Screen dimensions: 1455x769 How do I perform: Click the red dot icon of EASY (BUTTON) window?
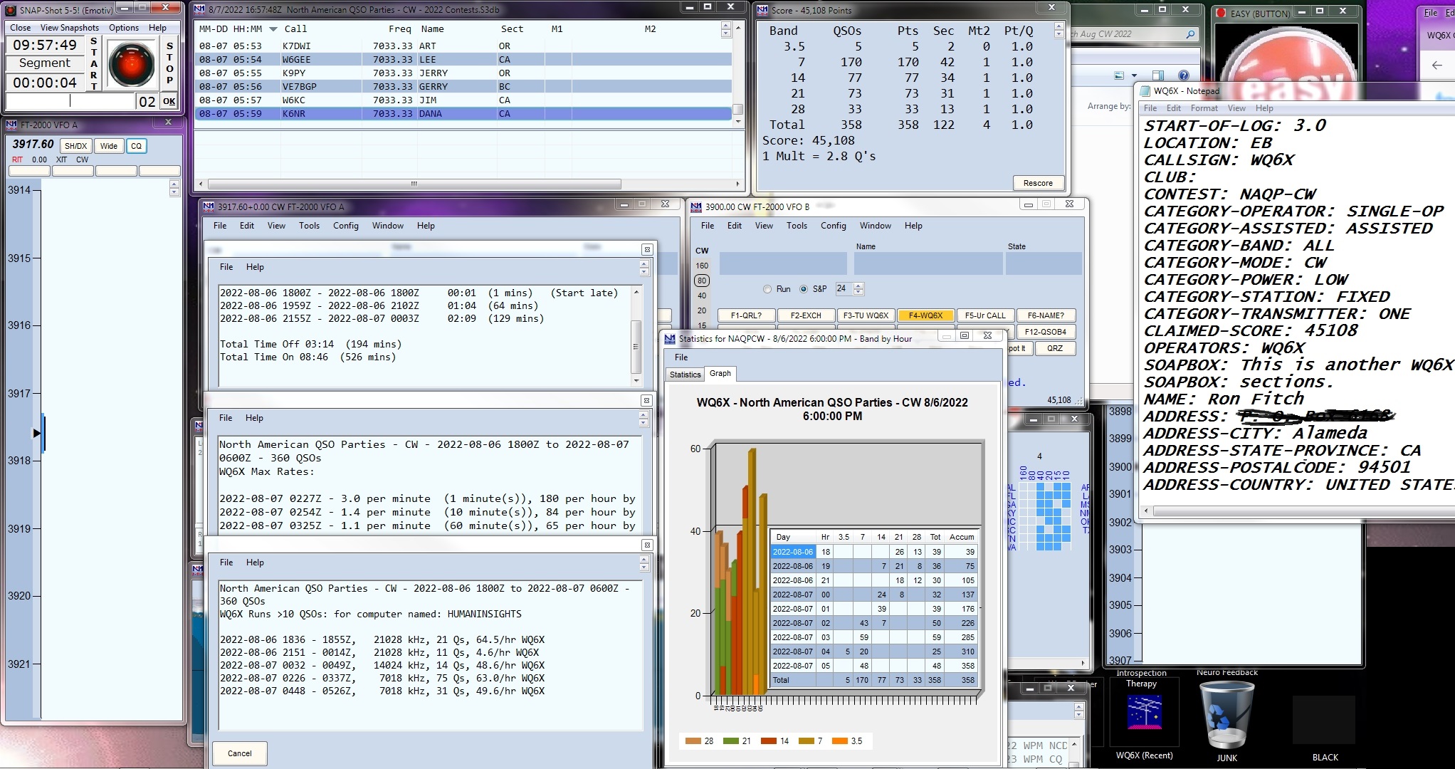click(1221, 13)
